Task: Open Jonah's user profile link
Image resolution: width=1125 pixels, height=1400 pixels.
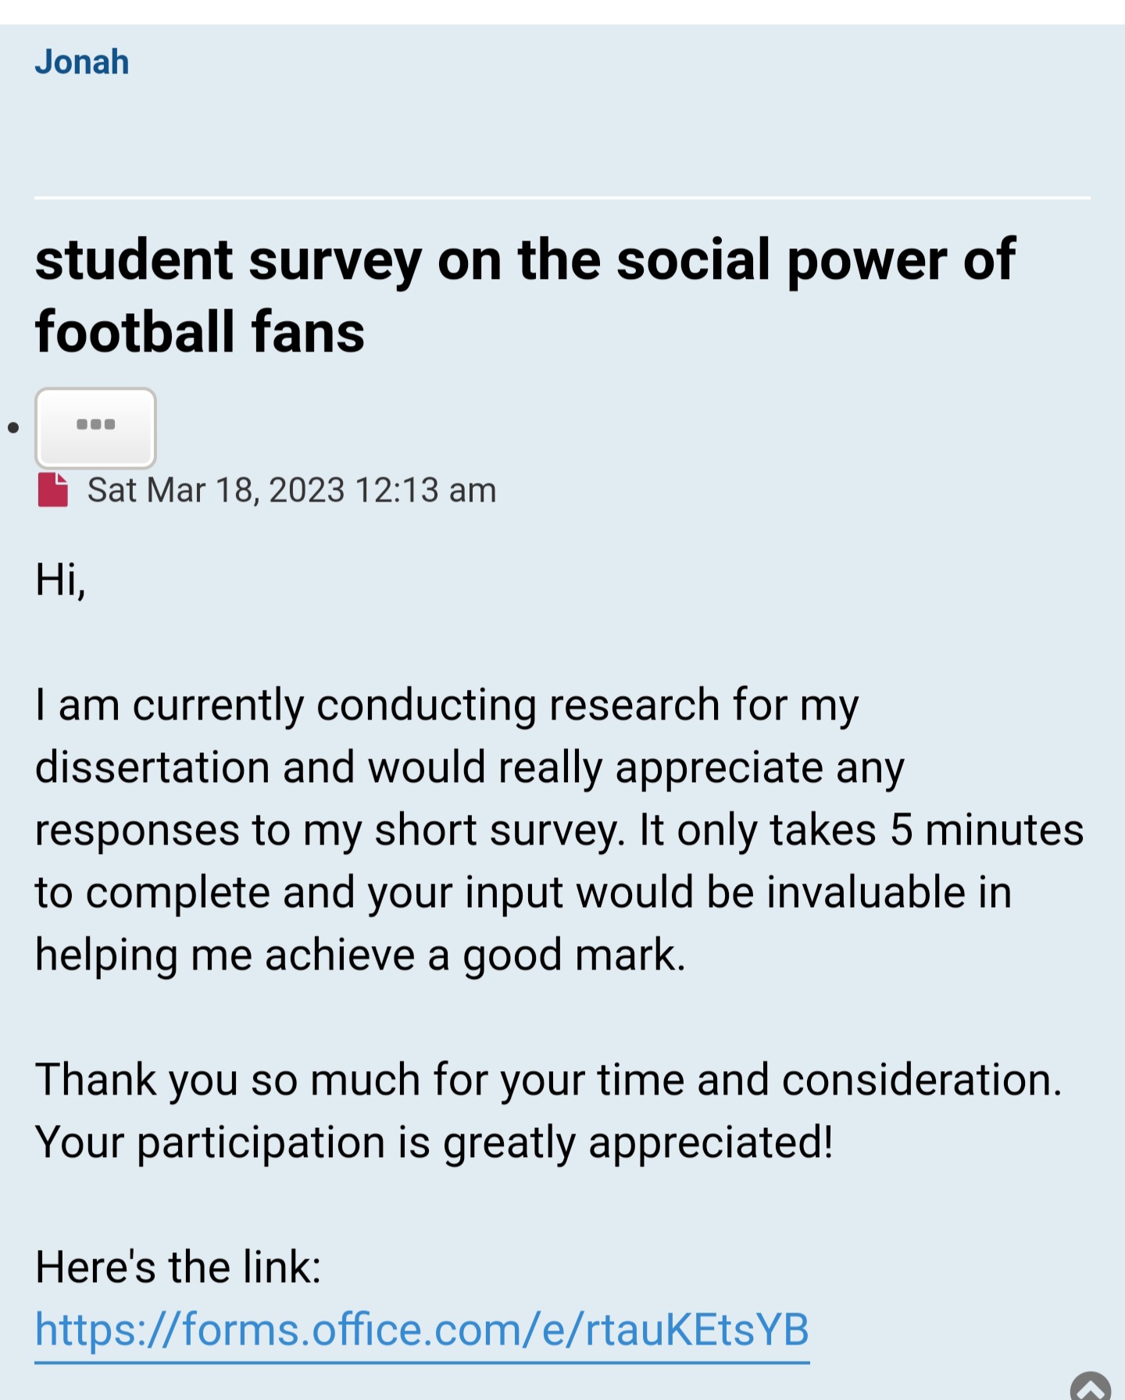Action: pos(82,62)
